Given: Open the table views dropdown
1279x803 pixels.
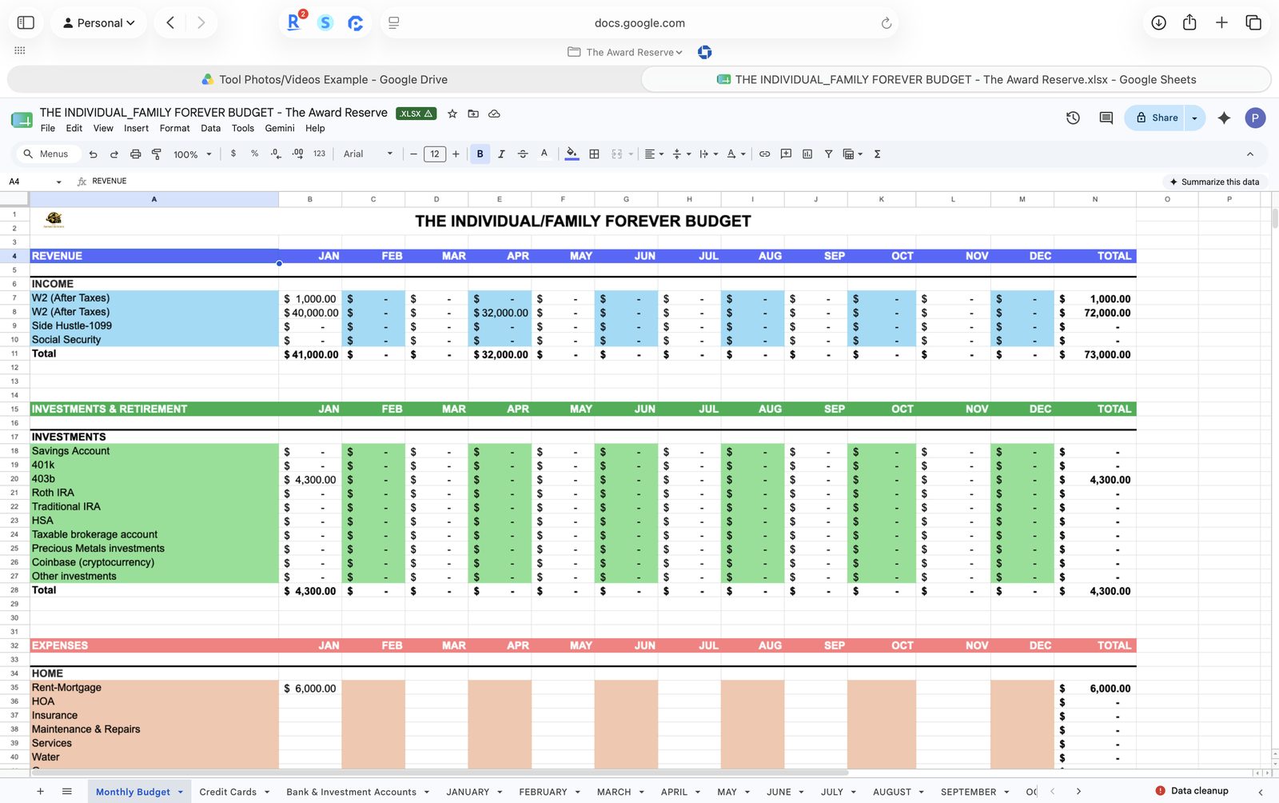Looking at the screenshot, I should click(853, 154).
